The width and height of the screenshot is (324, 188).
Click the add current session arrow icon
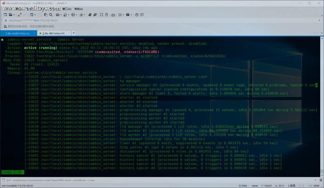point(5,26)
